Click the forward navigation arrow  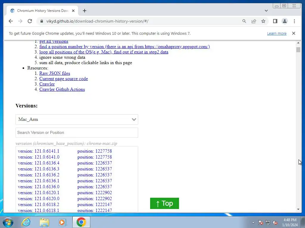point(20,21)
